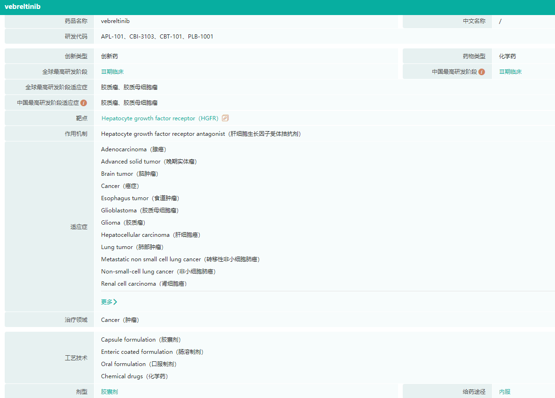Select Advanced solid tumor indication
555x398 pixels.
149,162
